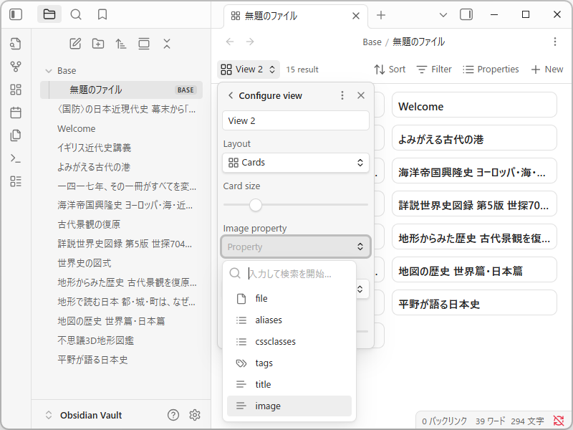Adjust the Card size slider
Viewport: 573px width, 430px height.
point(256,205)
